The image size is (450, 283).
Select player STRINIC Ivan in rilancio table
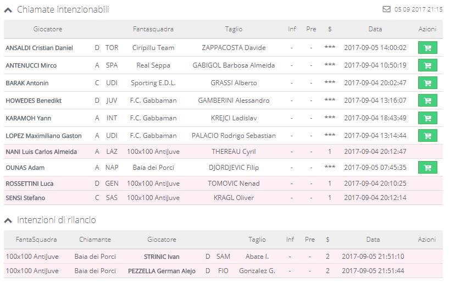pos(162,257)
